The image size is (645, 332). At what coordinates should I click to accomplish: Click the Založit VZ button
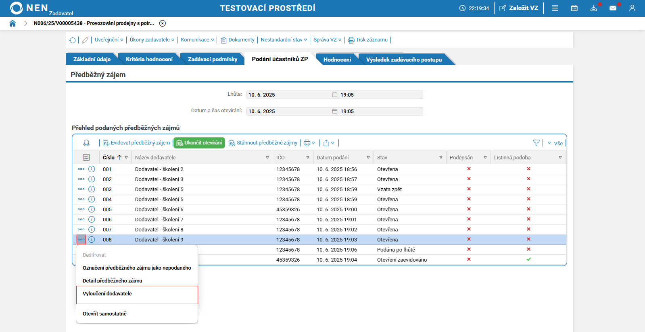pos(519,8)
